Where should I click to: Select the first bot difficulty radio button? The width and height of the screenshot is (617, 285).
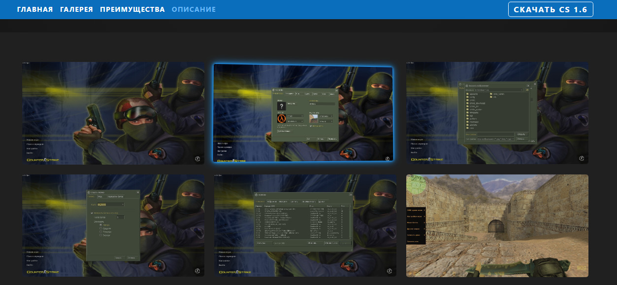click(x=101, y=225)
